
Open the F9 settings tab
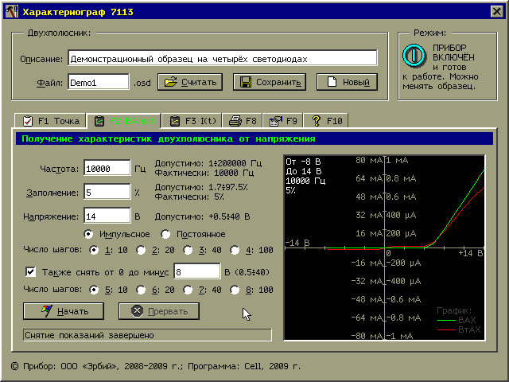pos(283,121)
